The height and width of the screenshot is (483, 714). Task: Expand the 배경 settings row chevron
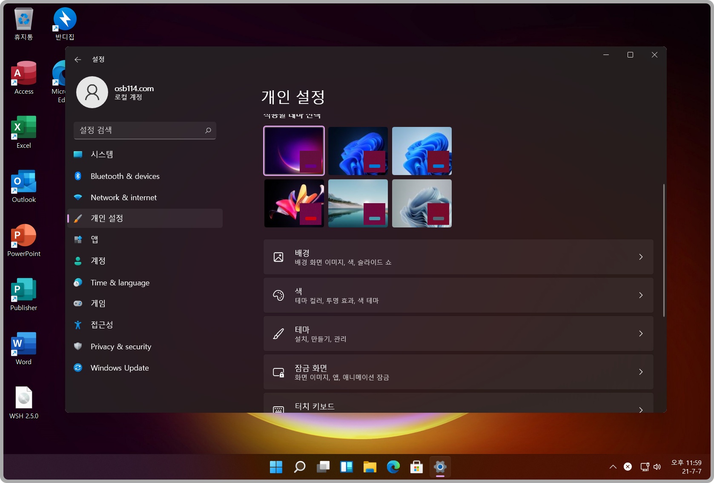[641, 257]
